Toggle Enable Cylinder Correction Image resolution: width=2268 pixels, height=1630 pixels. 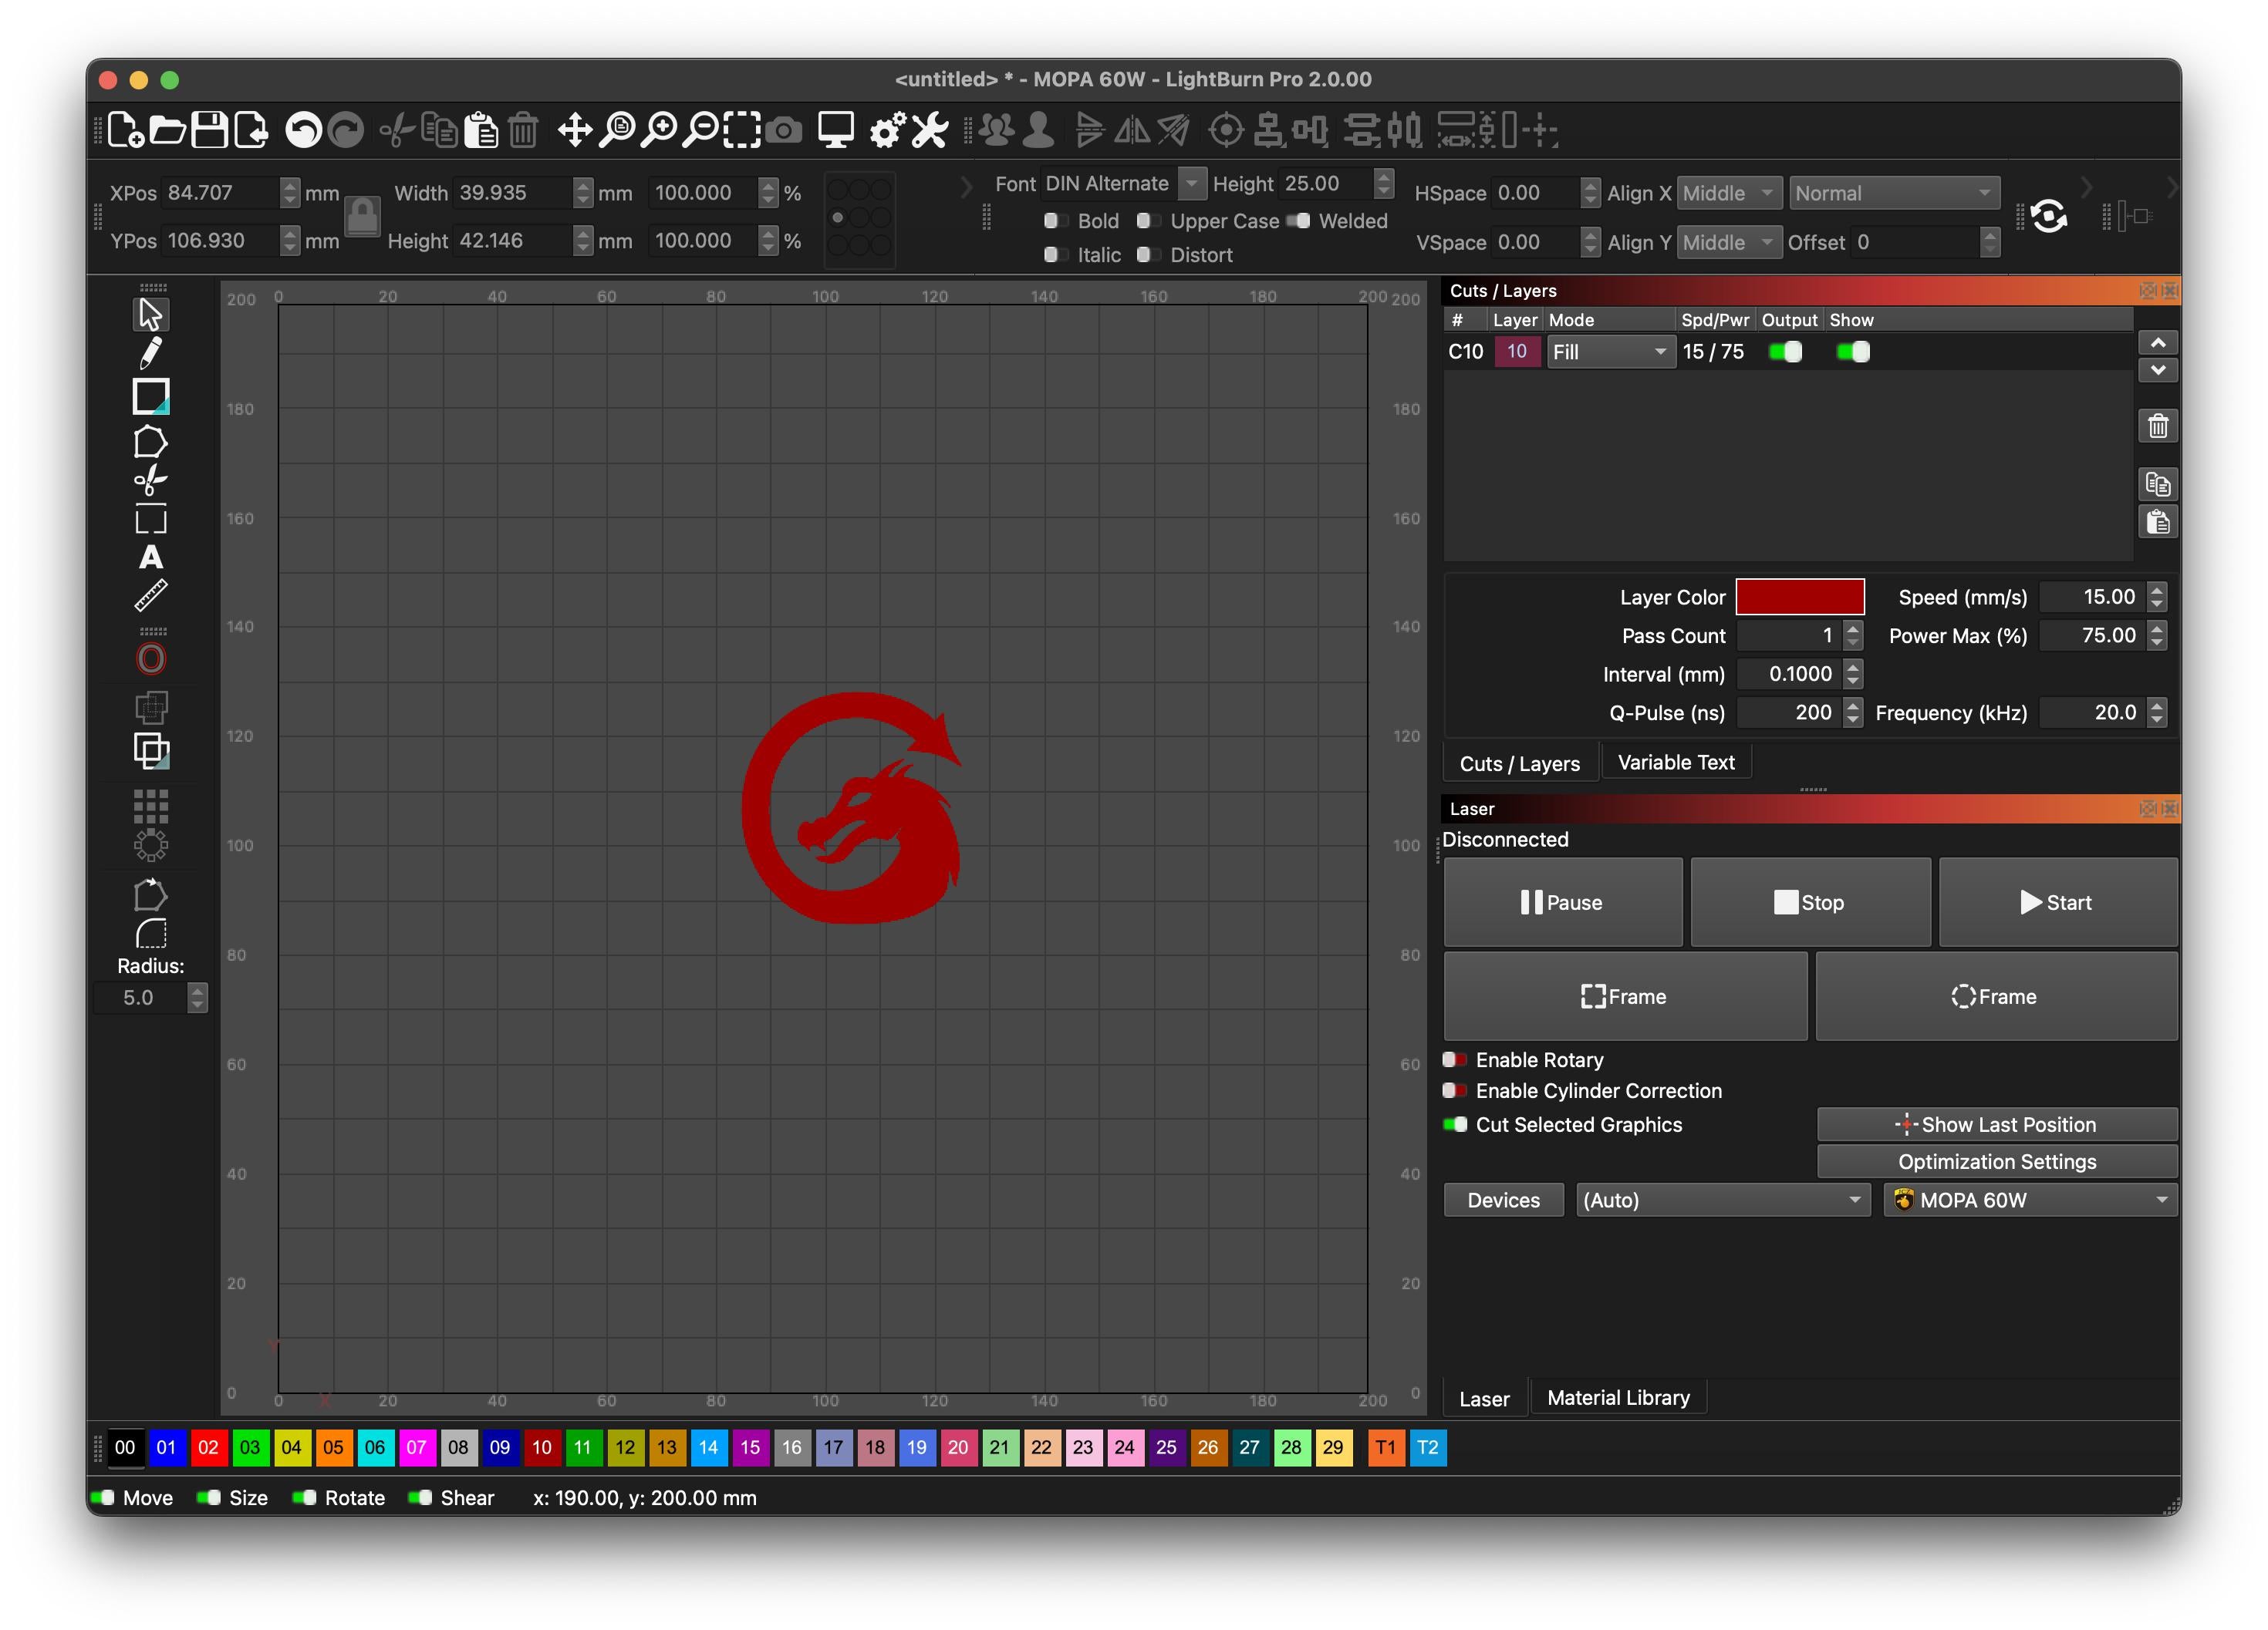click(1455, 1090)
